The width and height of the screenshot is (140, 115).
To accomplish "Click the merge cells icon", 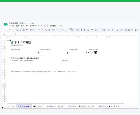I will point(99,30).
